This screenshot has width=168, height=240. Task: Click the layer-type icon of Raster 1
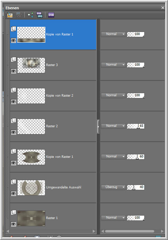pos(13,212)
